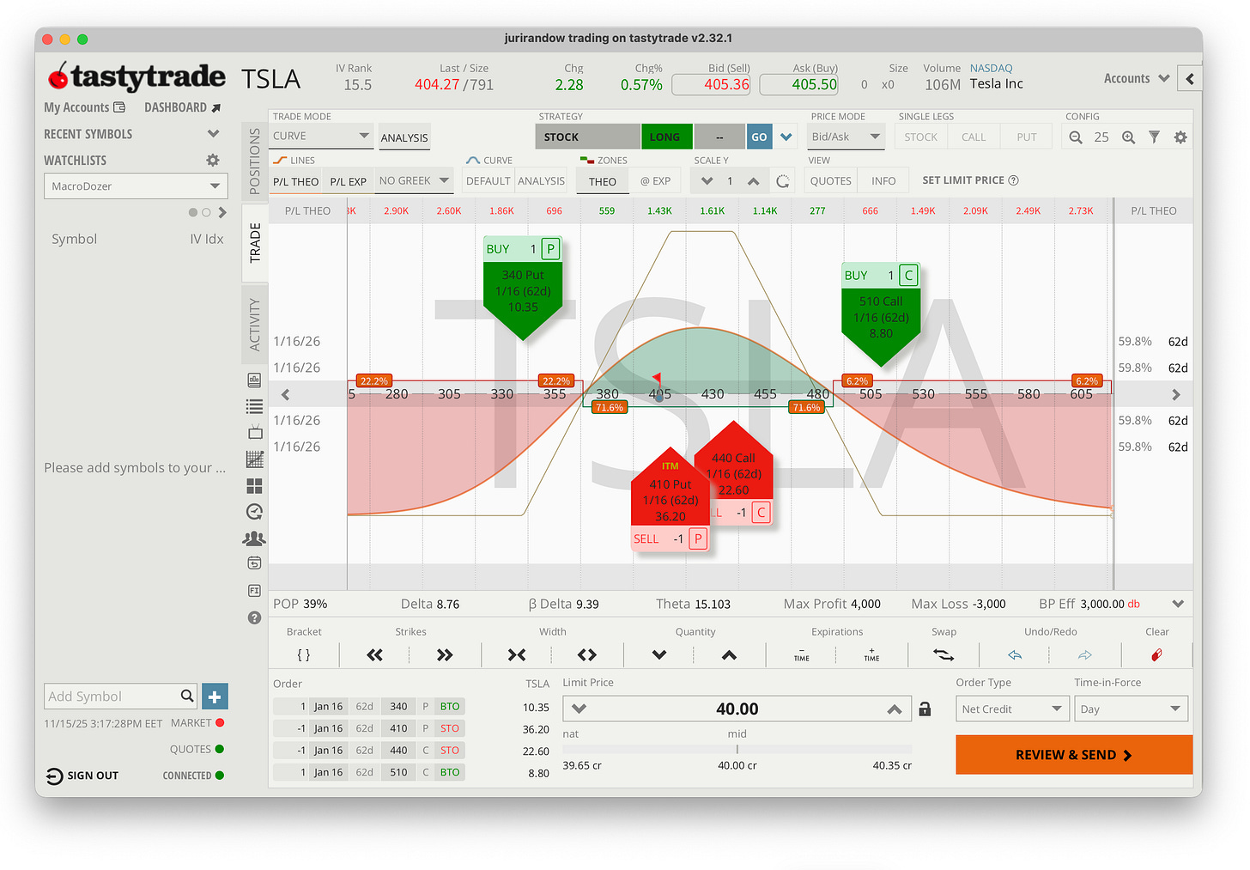Open the Bid/Ask price mode dropdown
Screen dimensions: 1250x870
click(x=846, y=137)
